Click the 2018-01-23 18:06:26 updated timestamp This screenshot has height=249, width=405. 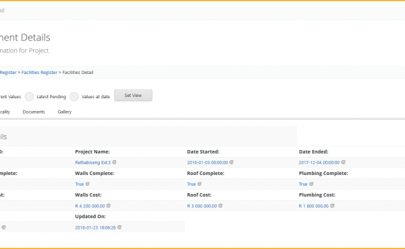coord(95,227)
